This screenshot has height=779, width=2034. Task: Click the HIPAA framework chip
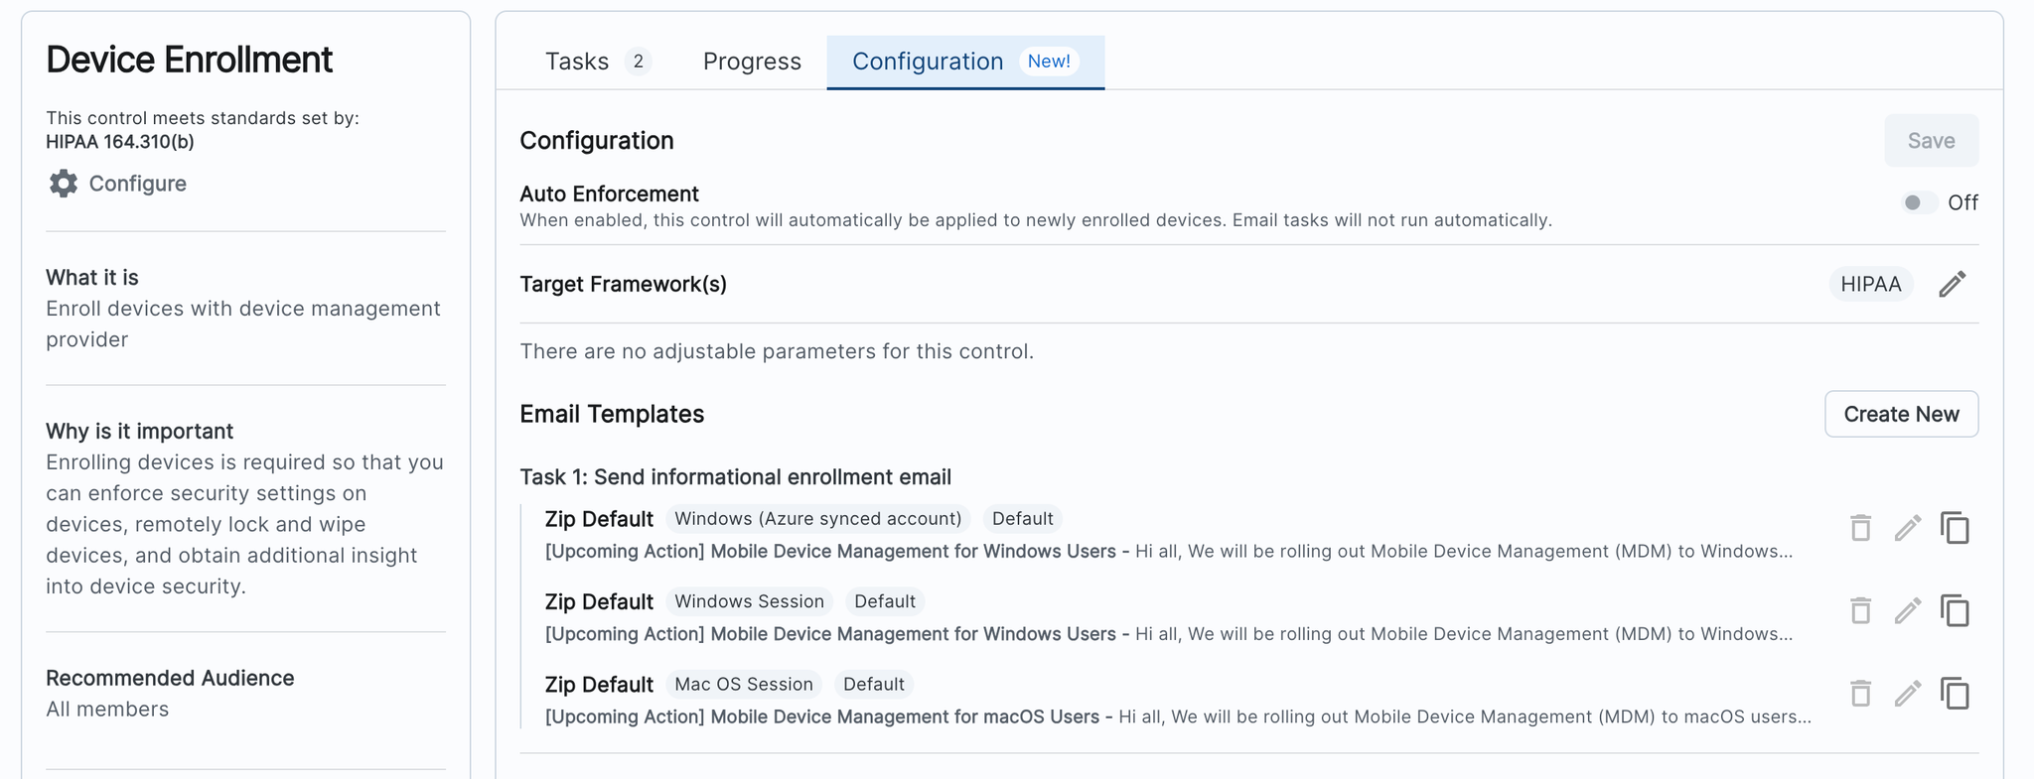coord(1870,285)
